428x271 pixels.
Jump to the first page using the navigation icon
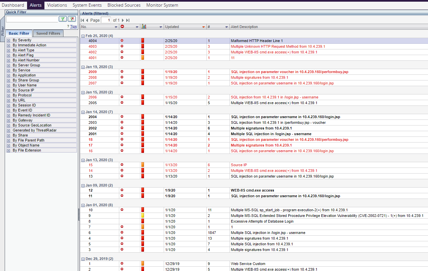[82, 20]
